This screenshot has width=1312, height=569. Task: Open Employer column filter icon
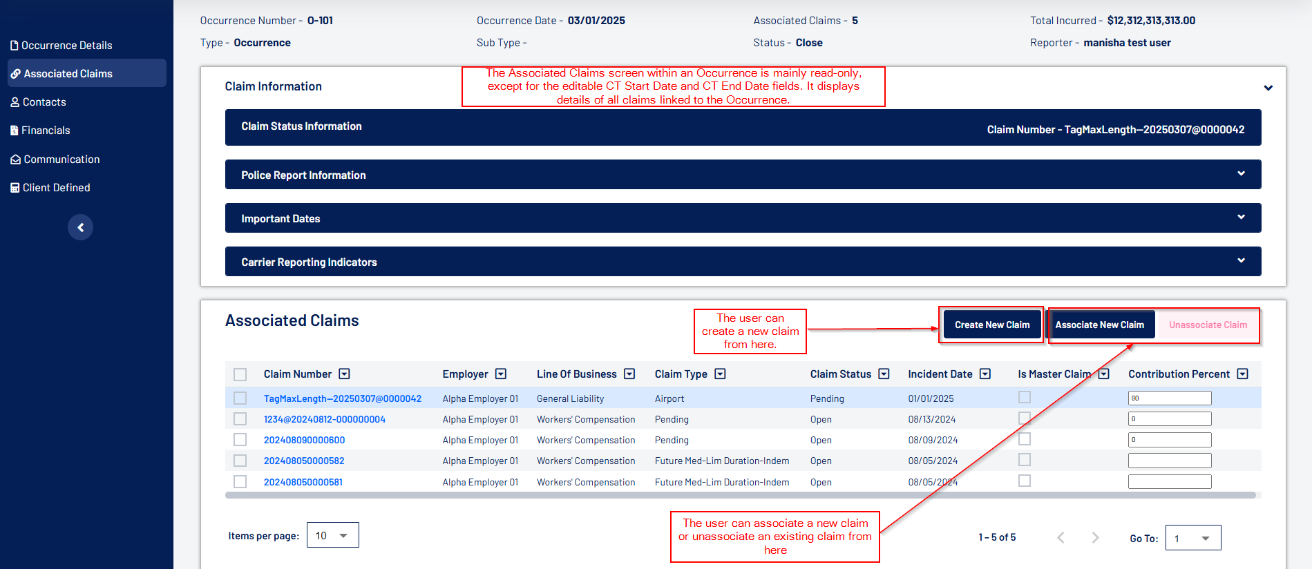pos(501,374)
